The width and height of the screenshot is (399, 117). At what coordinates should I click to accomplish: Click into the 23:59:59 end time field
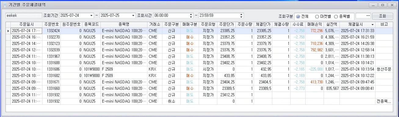(219, 16)
